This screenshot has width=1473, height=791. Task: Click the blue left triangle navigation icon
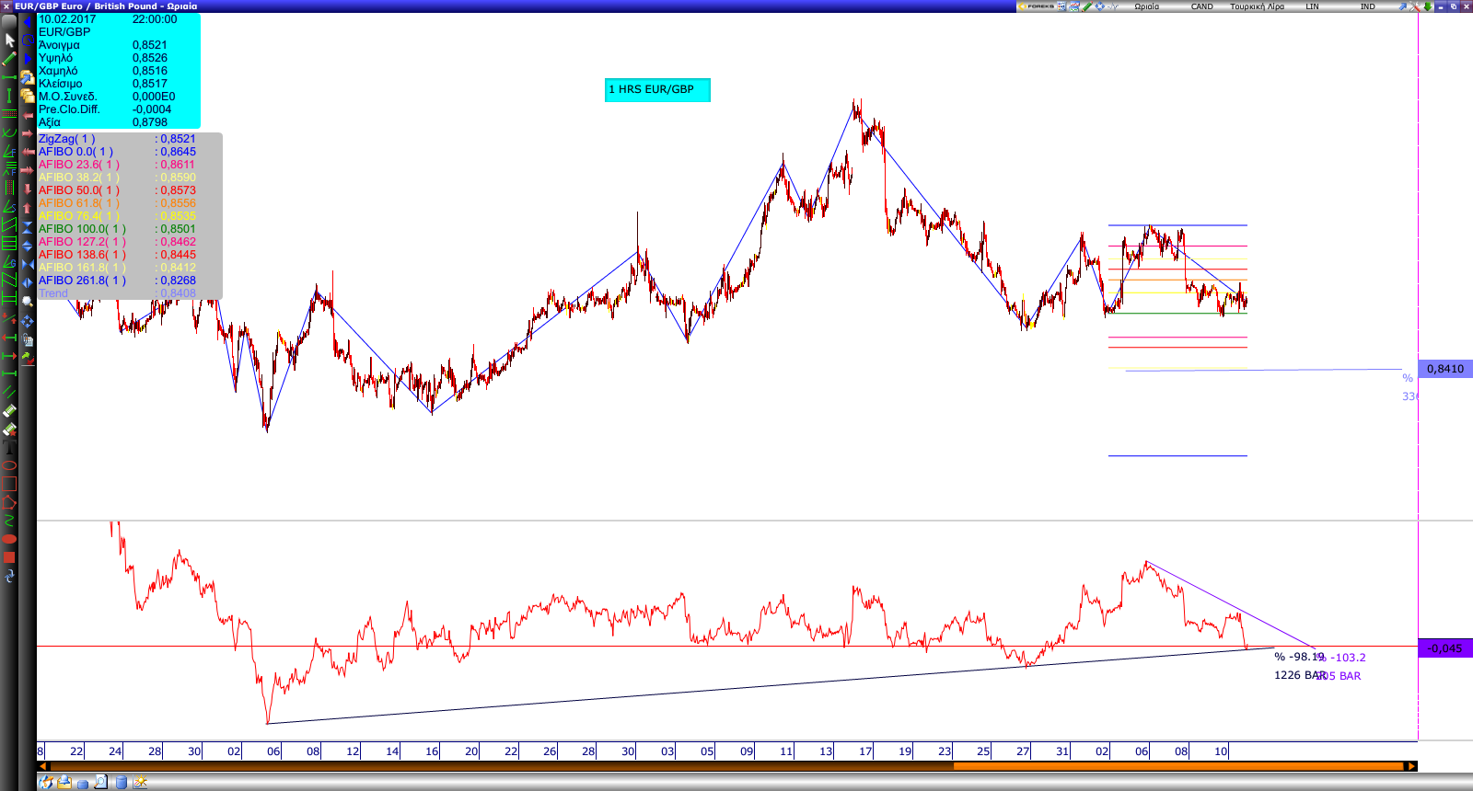click(x=27, y=22)
